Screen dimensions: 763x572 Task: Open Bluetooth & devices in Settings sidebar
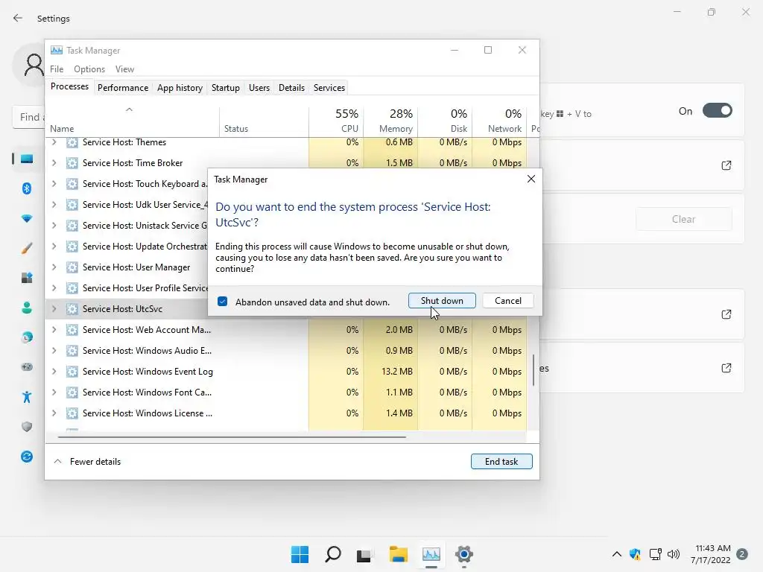click(x=27, y=188)
